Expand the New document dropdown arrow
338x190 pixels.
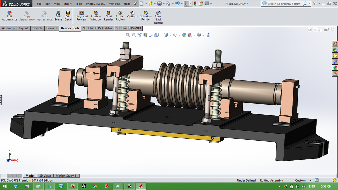click(146, 4)
